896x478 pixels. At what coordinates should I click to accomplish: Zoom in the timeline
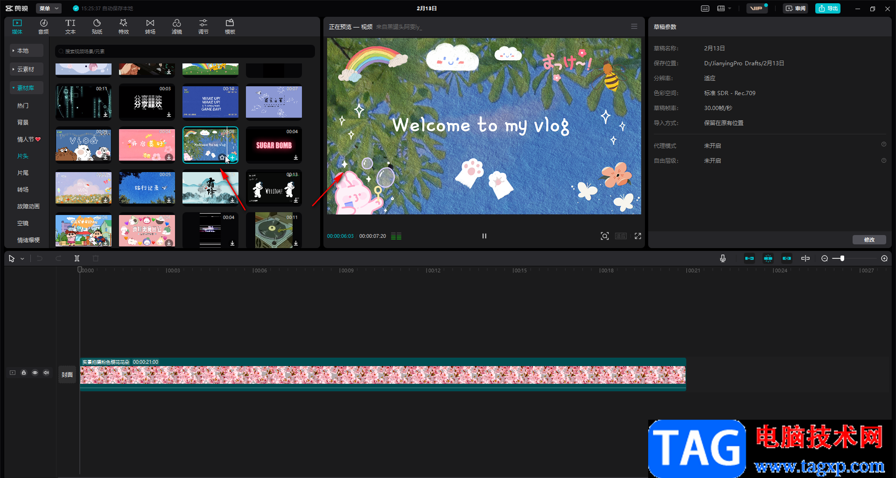tap(884, 258)
